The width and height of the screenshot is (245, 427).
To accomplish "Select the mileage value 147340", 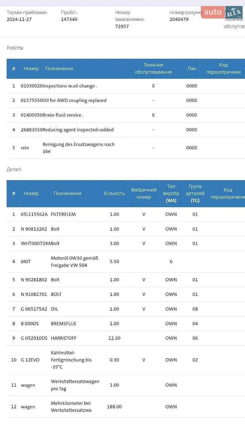I will [x=69, y=19].
